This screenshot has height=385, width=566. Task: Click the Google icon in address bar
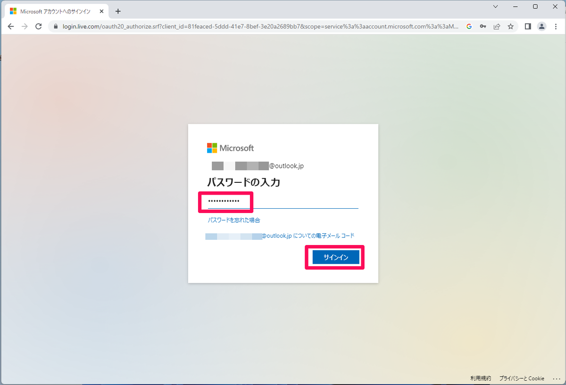pos(469,27)
